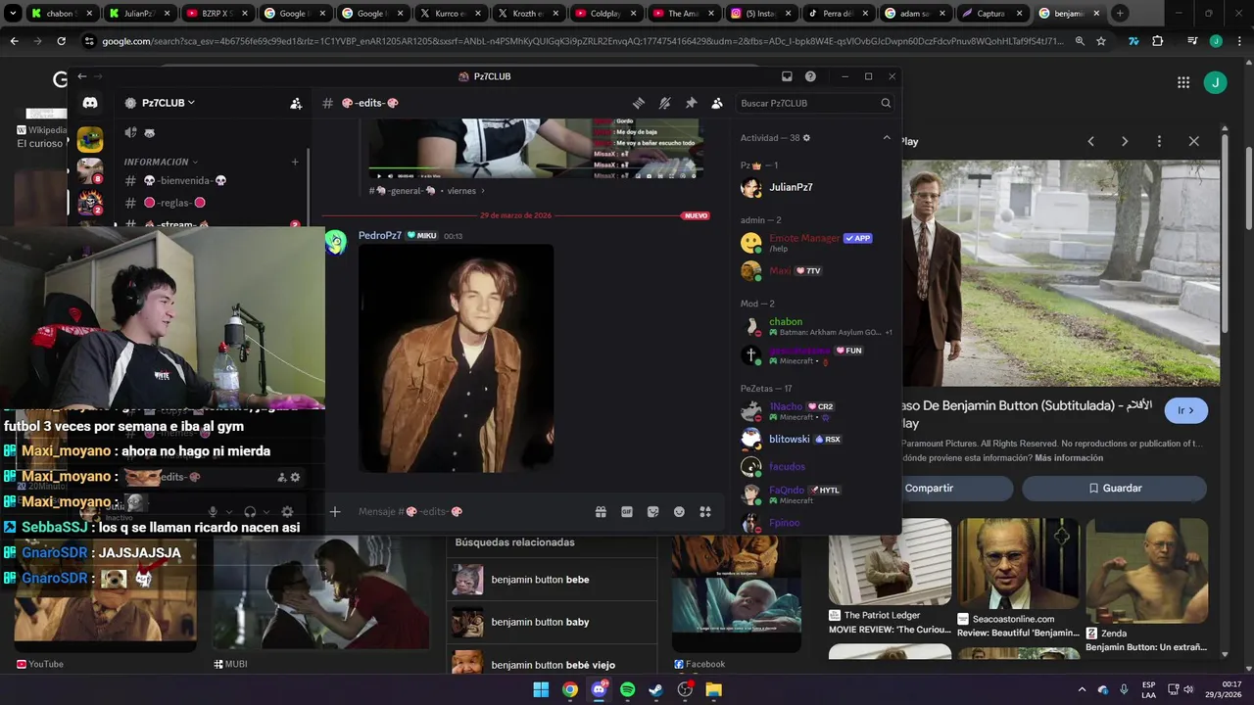
Task: Click the plus attach button in message bar
Action: pyautogui.click(x=335, y=511)
